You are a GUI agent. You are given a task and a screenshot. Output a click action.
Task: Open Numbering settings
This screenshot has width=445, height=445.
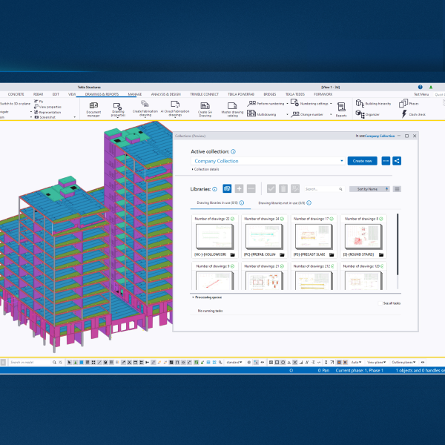pyautogui.click(x=309, y=103)
